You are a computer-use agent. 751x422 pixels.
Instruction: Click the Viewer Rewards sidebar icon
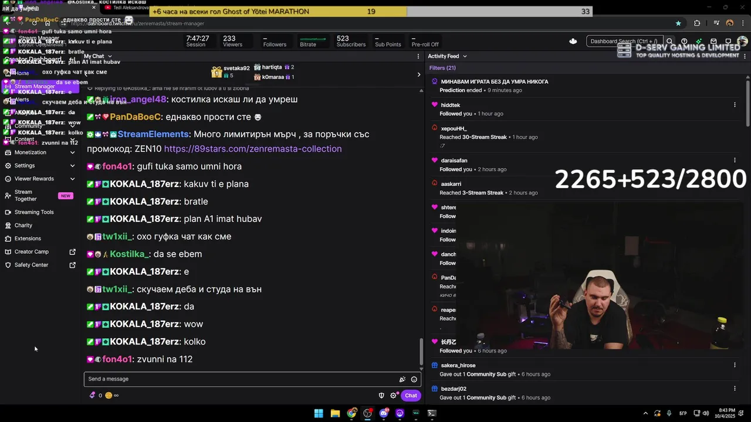pos(8,179)
